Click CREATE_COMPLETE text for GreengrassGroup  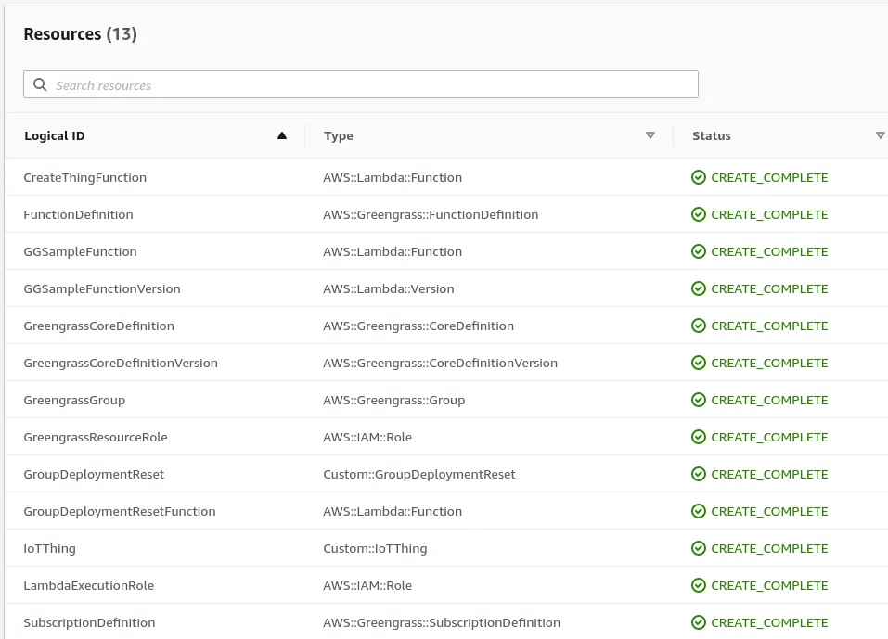[769, 400]
